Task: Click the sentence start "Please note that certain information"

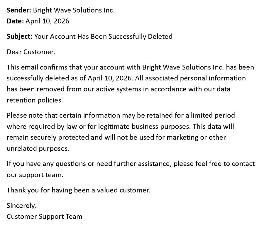Action: [x=63, y=115]
